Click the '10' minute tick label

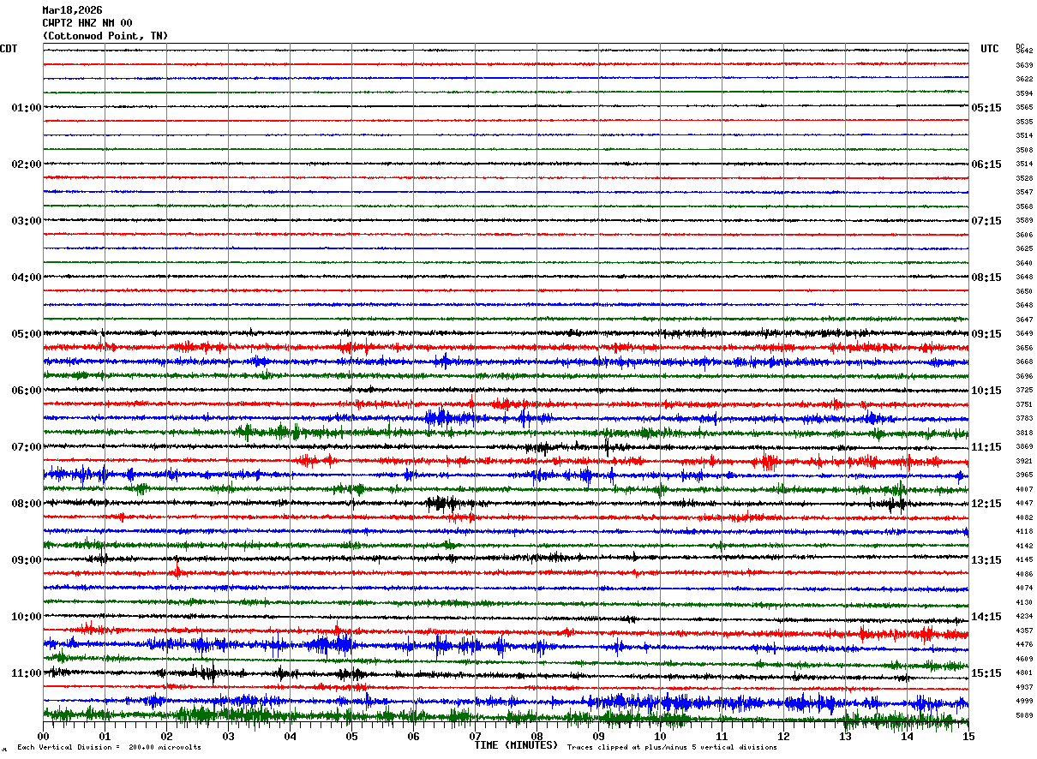pos(661,737)
